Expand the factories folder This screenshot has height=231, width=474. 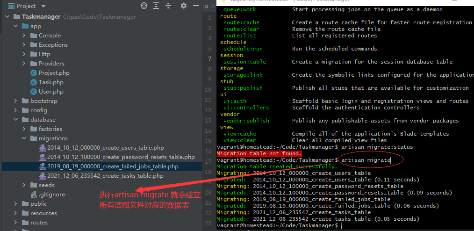[24, 129]
